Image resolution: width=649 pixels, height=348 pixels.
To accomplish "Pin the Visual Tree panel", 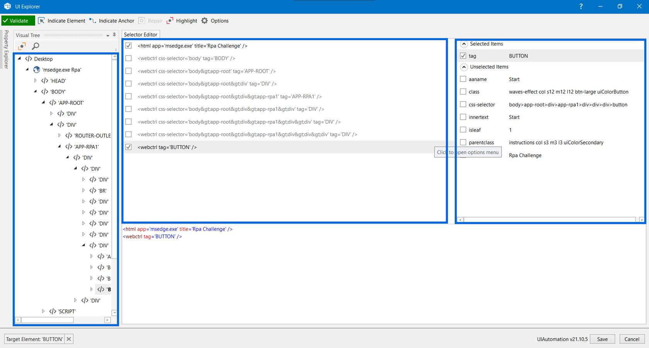I will click(114, 35).
